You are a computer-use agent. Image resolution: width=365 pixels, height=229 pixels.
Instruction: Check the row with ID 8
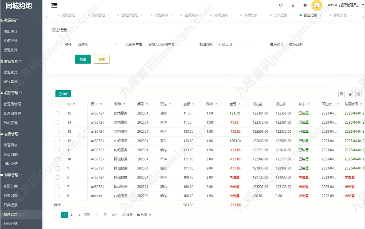(58, 178)
